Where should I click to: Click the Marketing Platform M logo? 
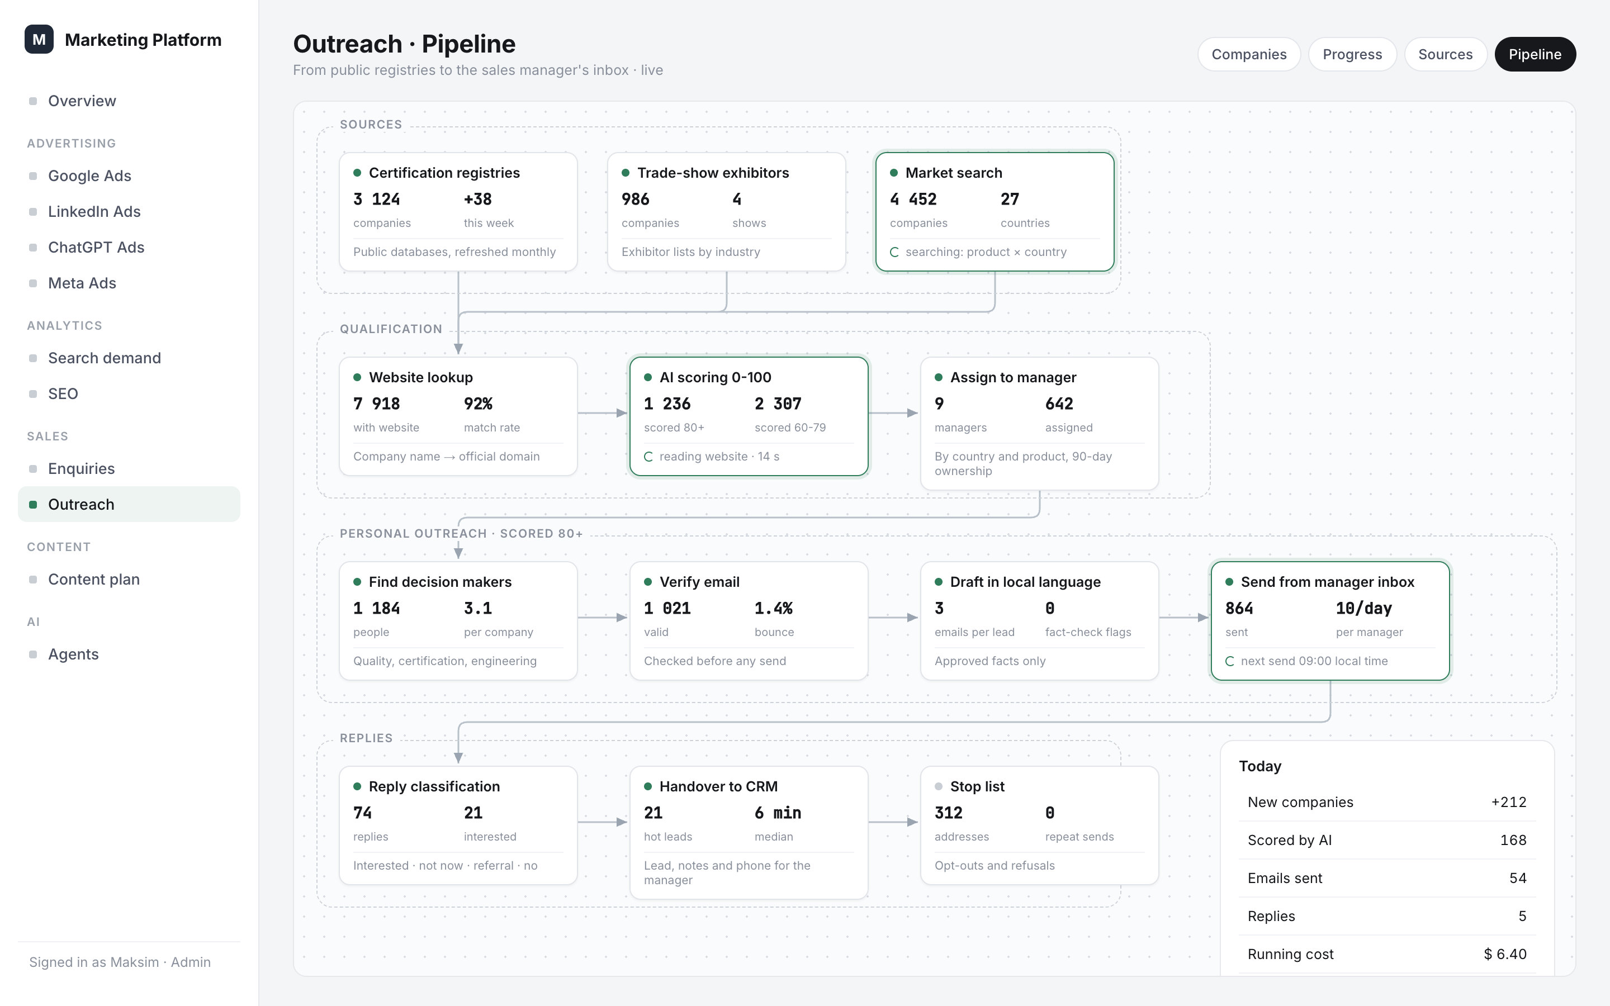[x=39, y=39]
